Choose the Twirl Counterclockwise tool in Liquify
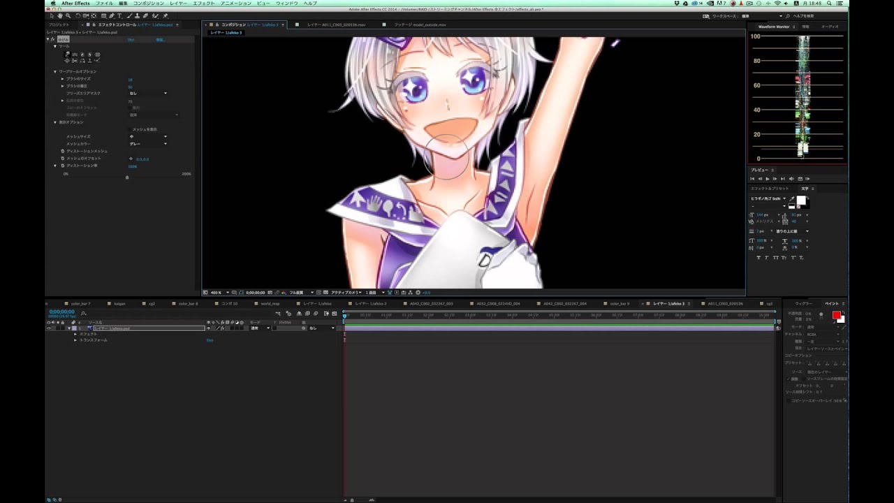The height and width of the screenshot is (503, 894). coord(89,54)
